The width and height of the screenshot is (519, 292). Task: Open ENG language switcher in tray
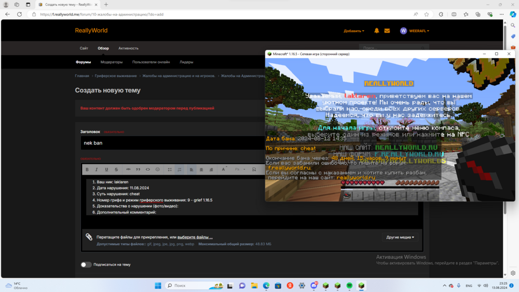(469, 286)
